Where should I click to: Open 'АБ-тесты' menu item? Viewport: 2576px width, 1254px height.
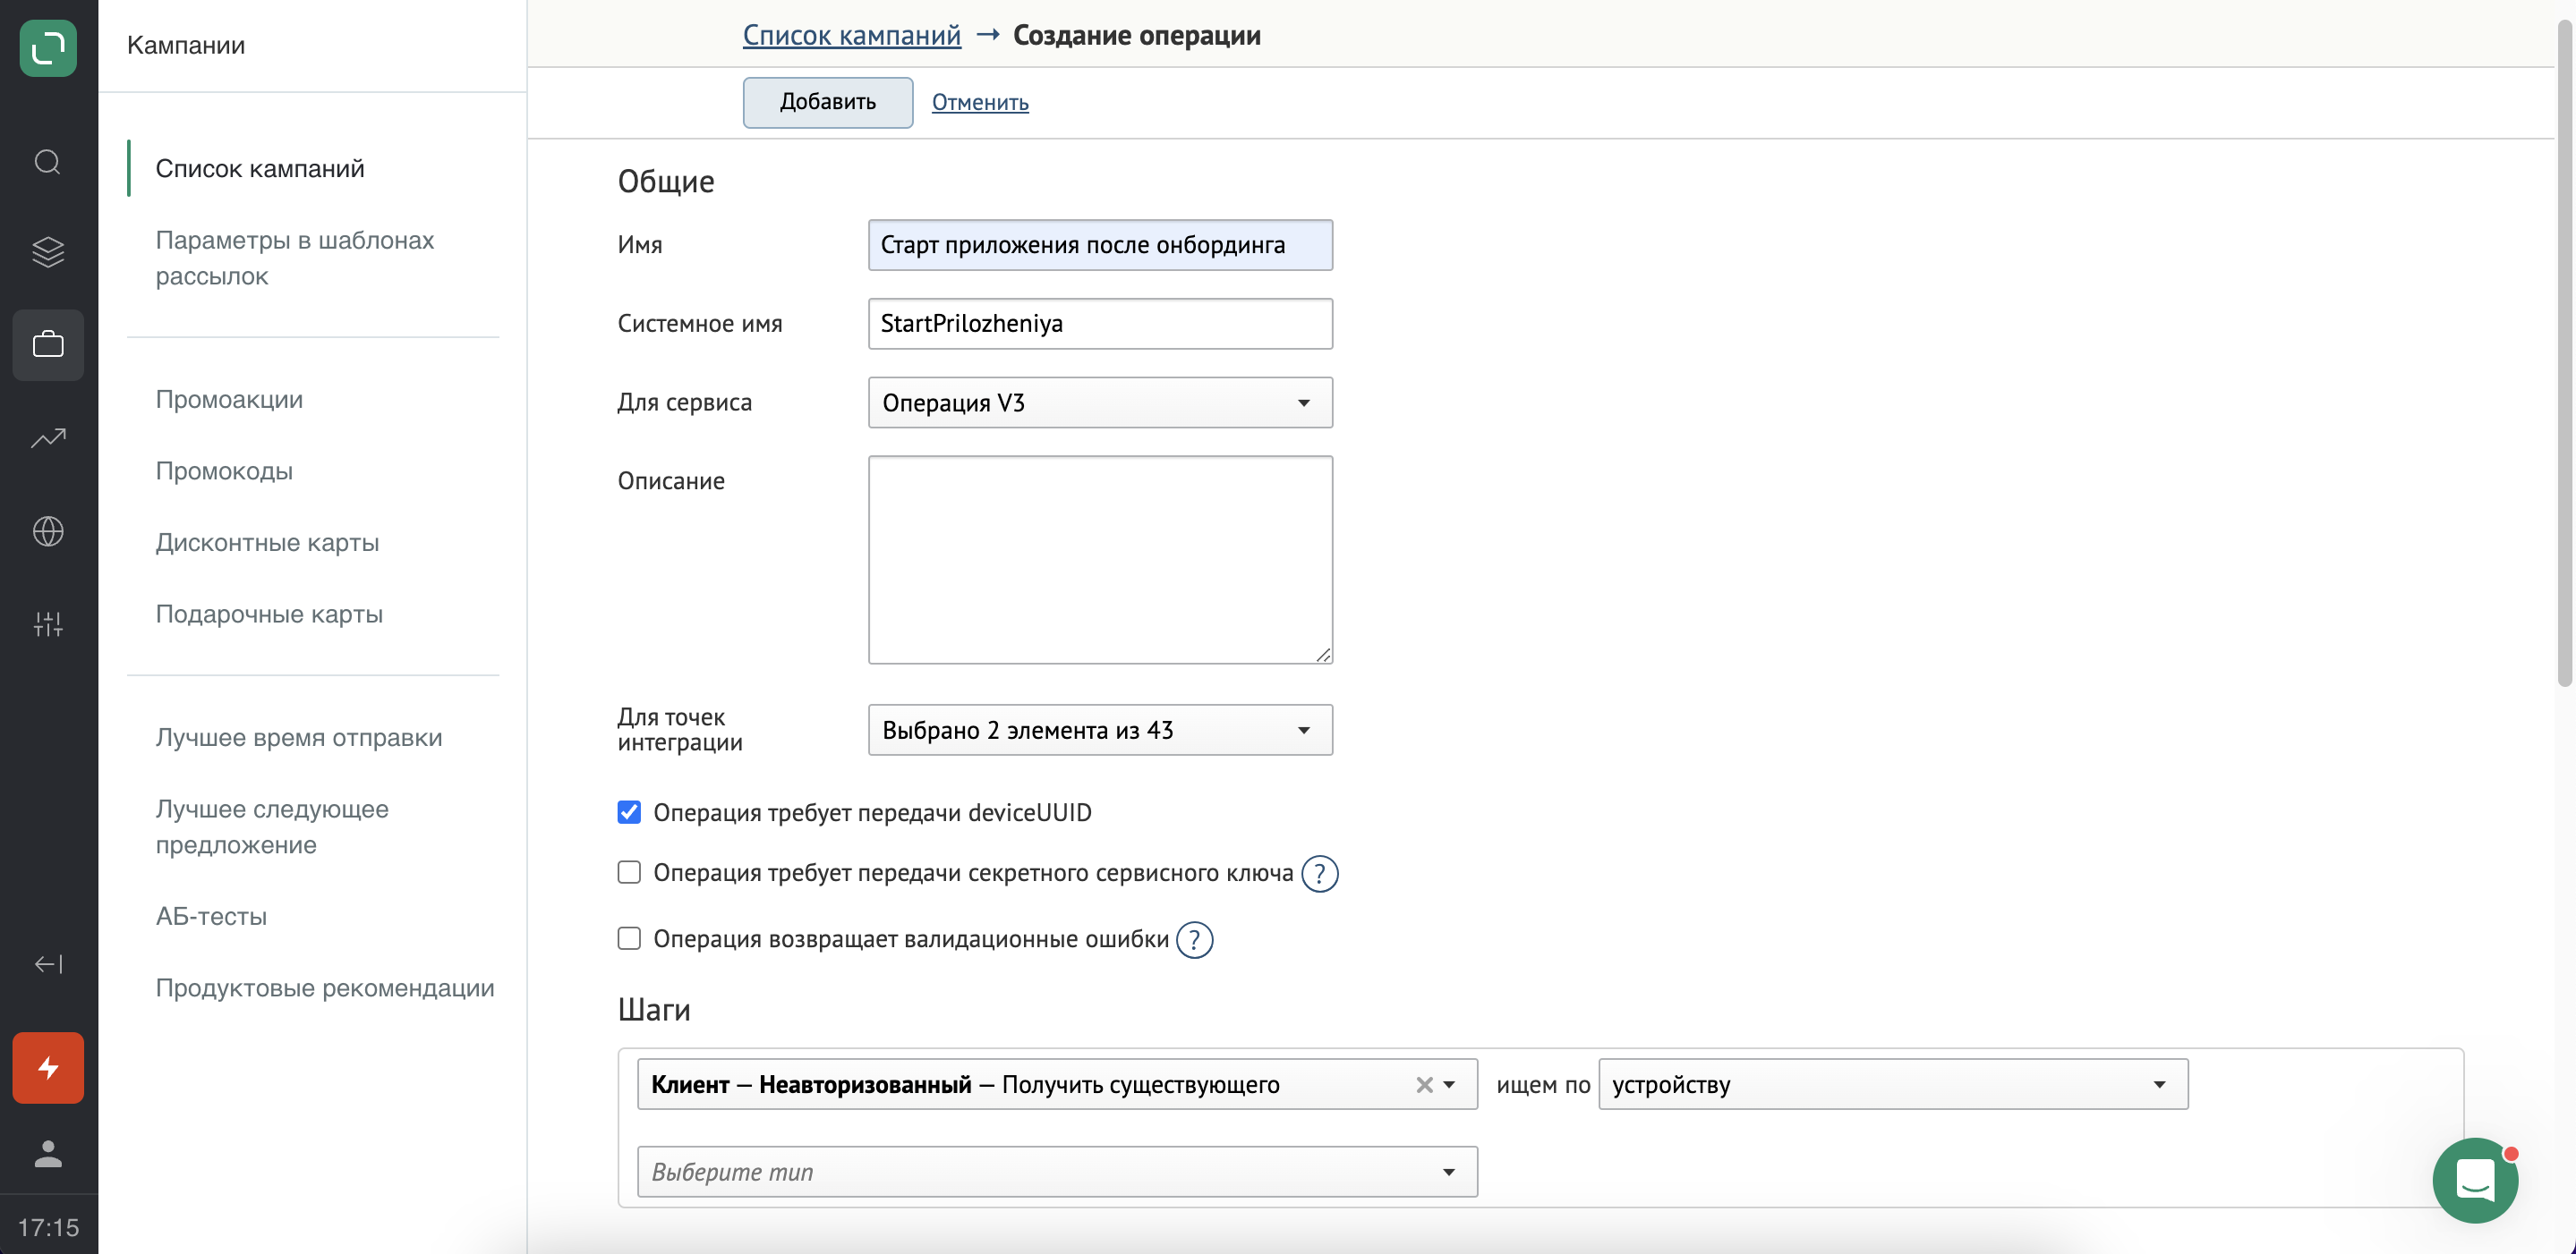[x=211, y=916]
